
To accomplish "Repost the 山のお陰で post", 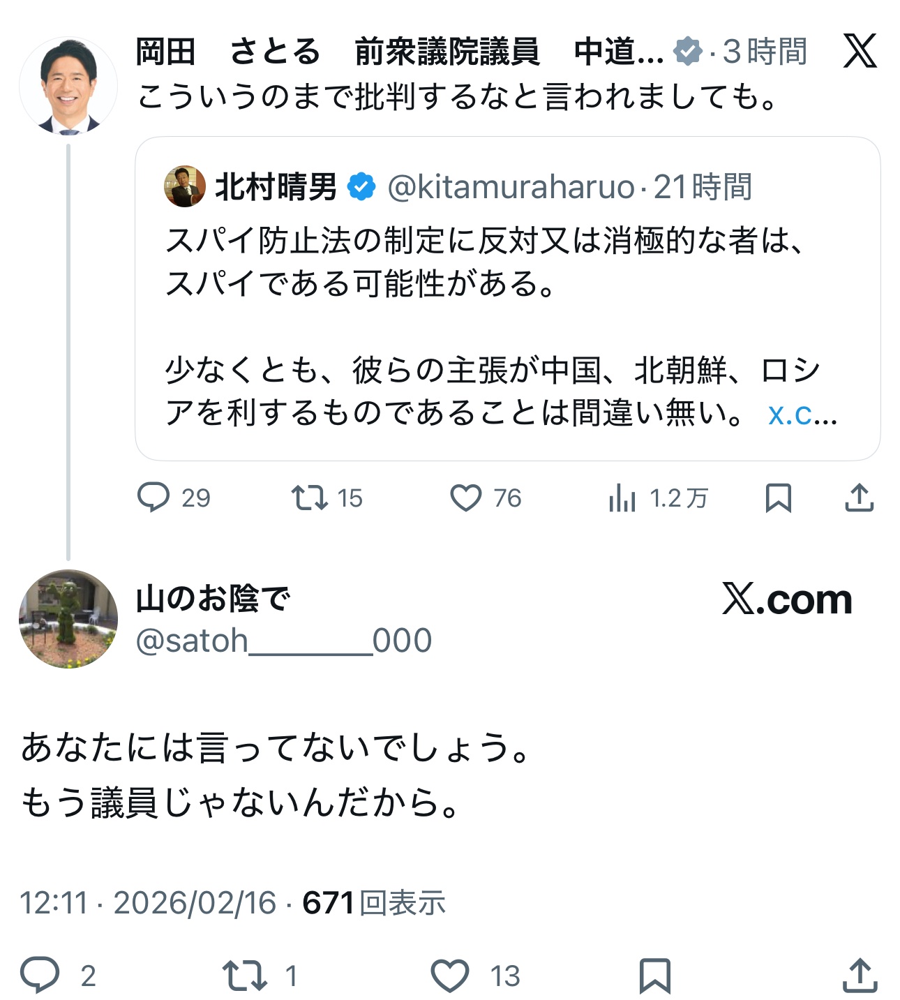I will click(x=244, y=975).
